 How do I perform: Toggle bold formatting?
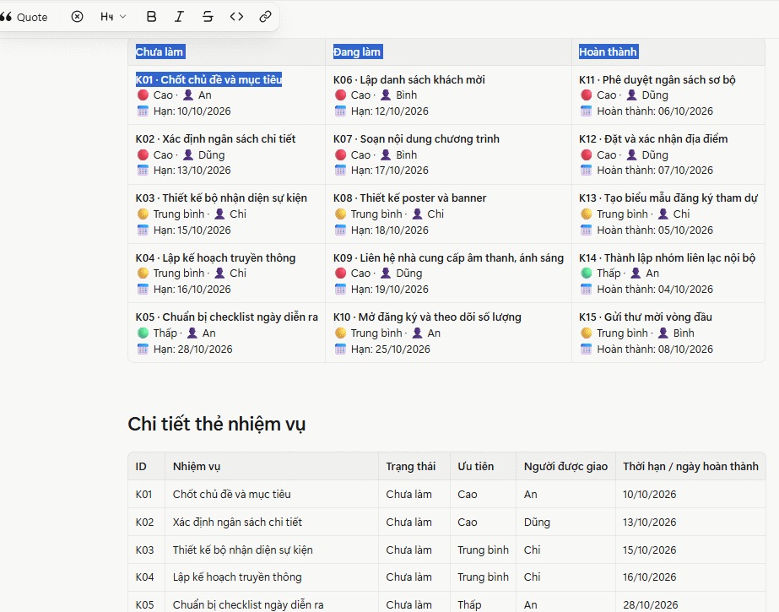coord(152,17)
